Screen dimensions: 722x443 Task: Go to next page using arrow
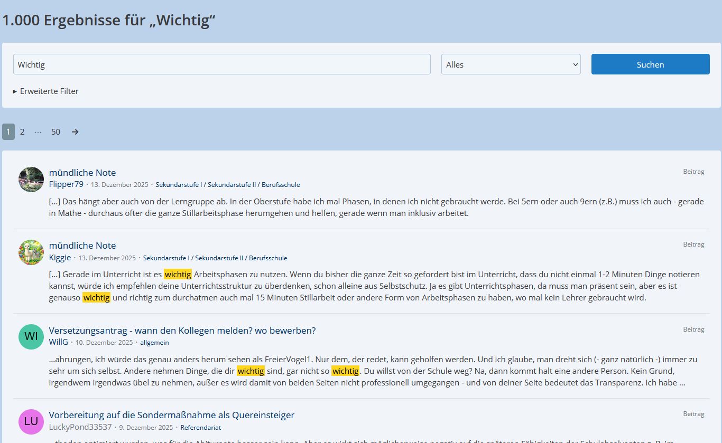(x=75, y=132)
